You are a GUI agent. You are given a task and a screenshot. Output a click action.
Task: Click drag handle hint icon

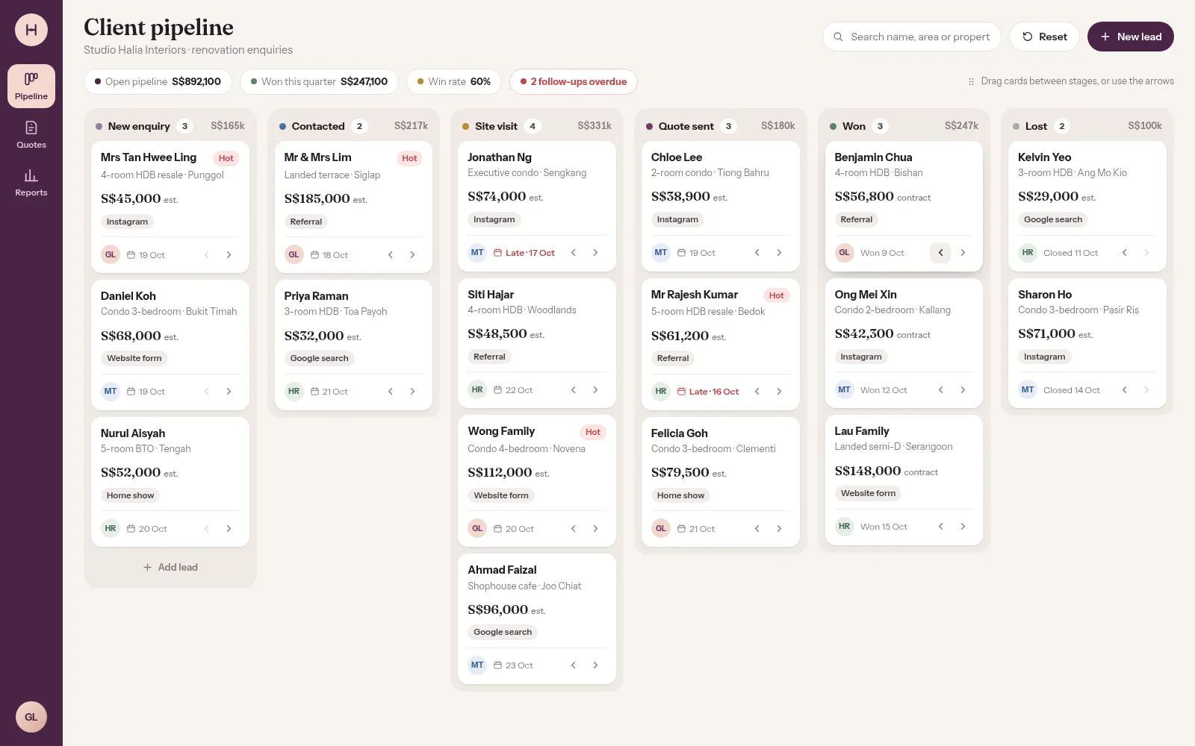click(x=971, y=82)
